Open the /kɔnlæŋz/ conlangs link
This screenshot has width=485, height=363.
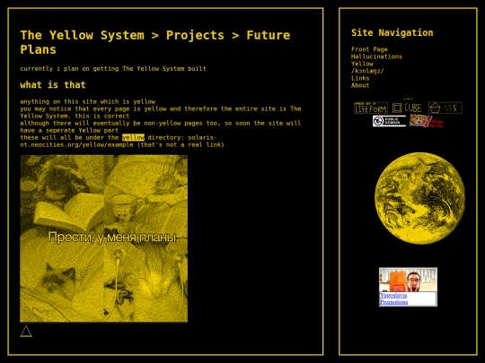pyautogui.click(x=367, y=71)
